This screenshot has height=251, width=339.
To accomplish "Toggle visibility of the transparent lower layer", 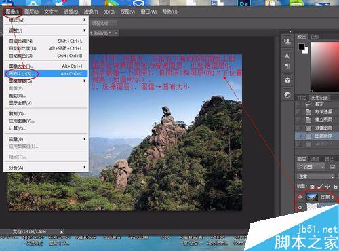I will point(300,207).
